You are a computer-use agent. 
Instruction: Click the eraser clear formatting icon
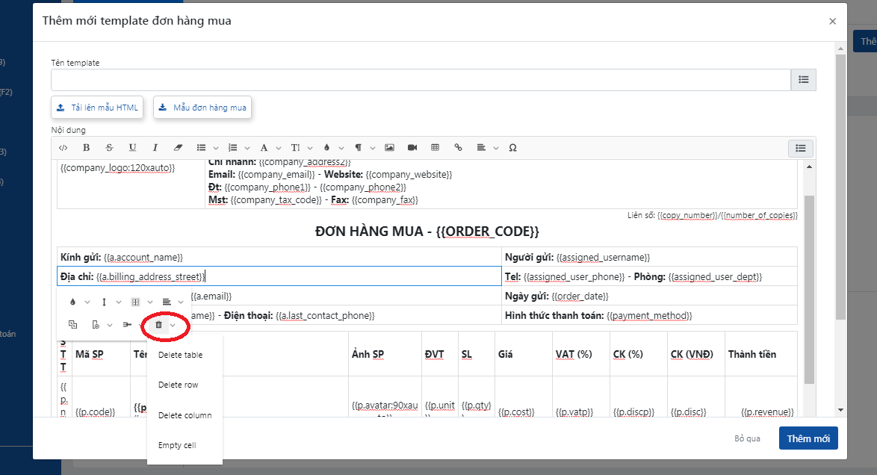pos(178,148)
